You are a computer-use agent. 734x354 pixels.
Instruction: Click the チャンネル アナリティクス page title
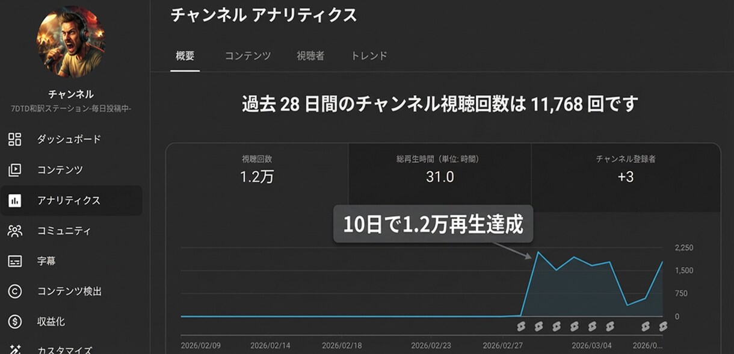[264, 15]
